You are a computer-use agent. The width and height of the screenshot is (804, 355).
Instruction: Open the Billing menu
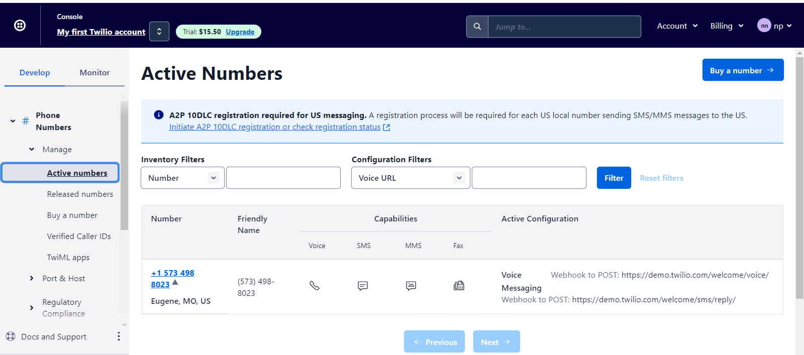[x=727, y=26]
